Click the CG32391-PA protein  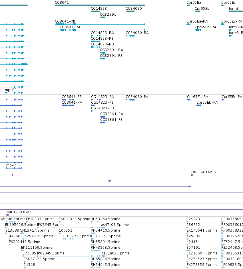point(103,117)
